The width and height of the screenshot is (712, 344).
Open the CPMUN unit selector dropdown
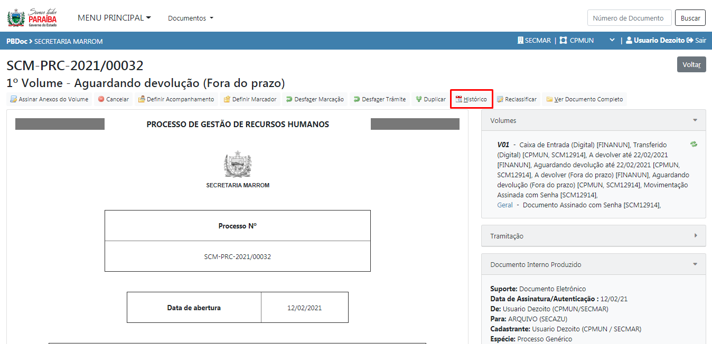tap(612, 40)
